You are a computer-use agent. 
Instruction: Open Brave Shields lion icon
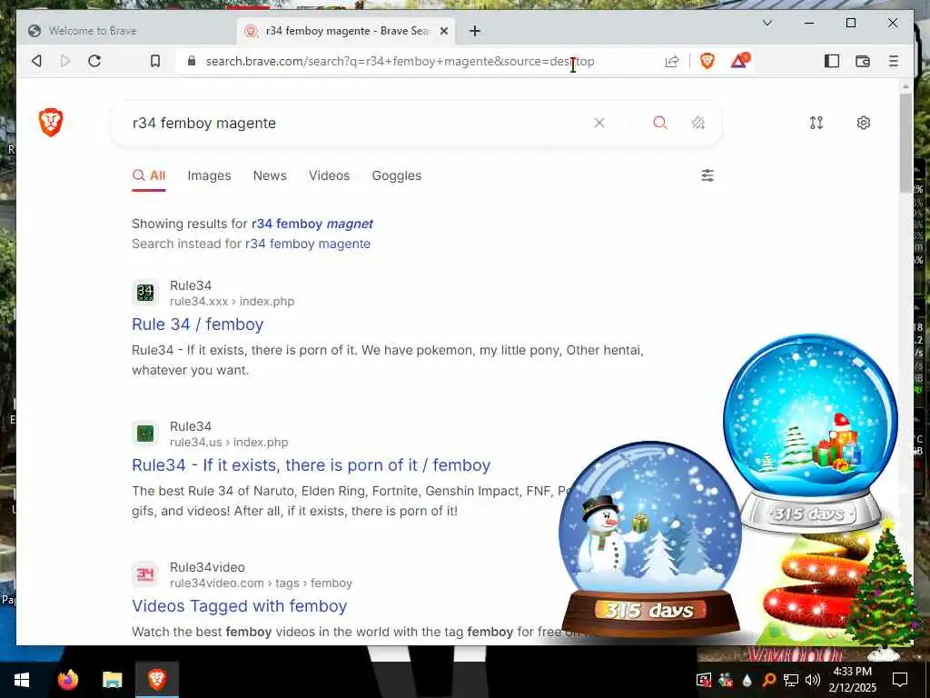pos(707,61)
